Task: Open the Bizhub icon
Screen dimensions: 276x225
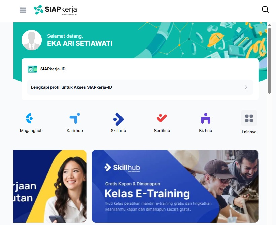Action: point(206,118)
